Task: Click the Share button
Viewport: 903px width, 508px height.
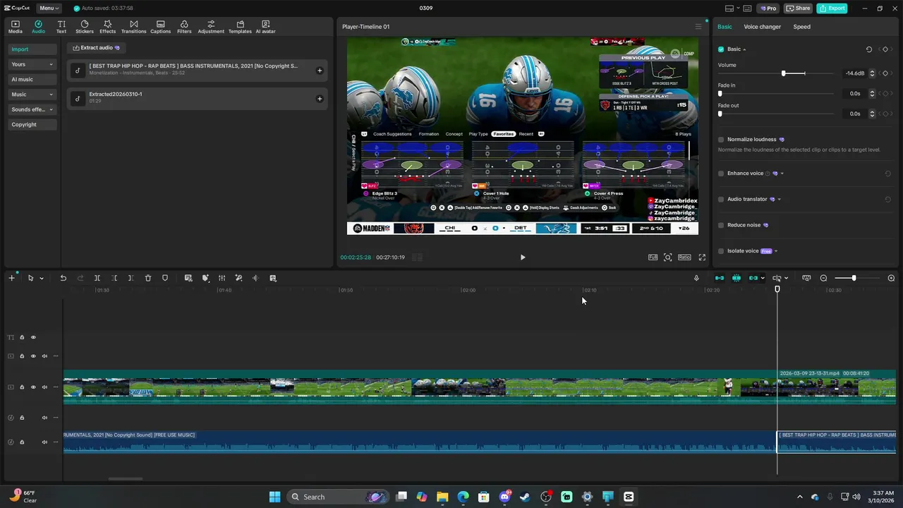Action: click(x=798, y=8)
